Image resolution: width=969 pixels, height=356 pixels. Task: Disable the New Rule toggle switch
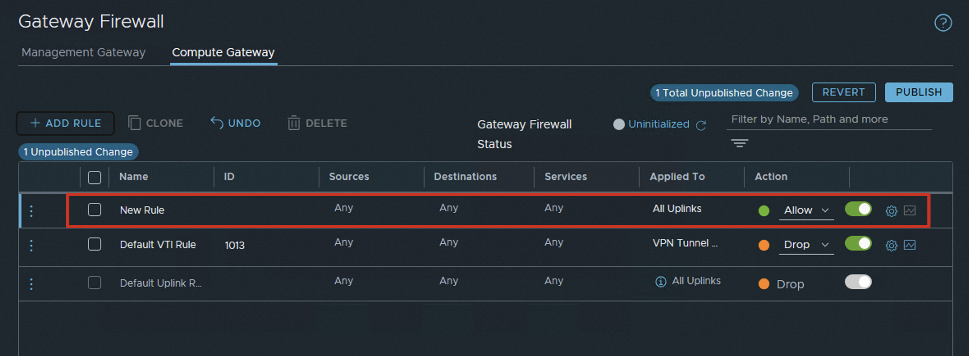tap(858, 209)
